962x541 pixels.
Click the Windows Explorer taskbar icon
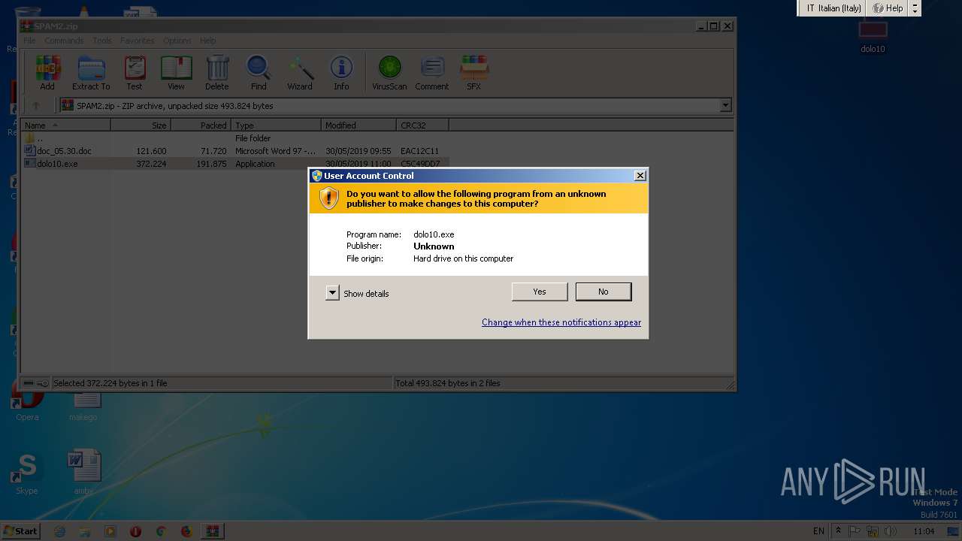(85, 531)
